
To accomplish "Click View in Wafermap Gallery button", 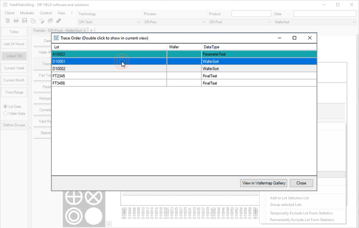I will (x=264, y=183).
